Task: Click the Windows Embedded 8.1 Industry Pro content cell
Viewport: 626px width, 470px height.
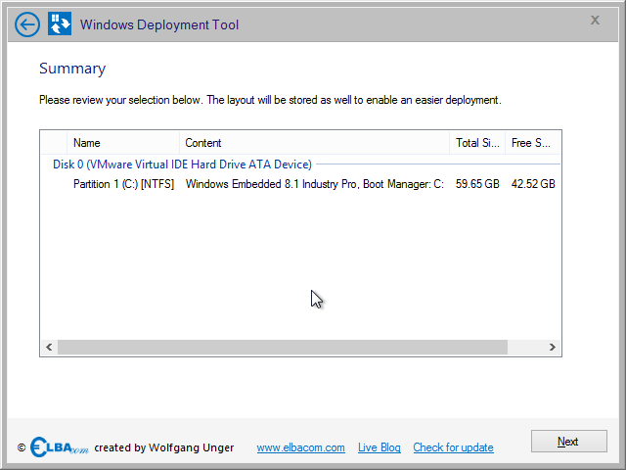Action: [315, 184]
